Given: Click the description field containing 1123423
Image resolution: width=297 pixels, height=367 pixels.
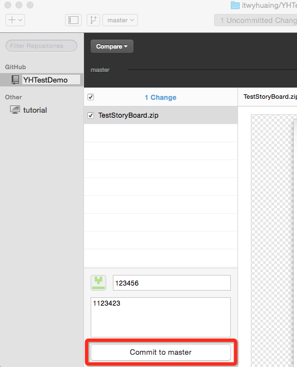Looking at the screenshot, I should [161, 317].
